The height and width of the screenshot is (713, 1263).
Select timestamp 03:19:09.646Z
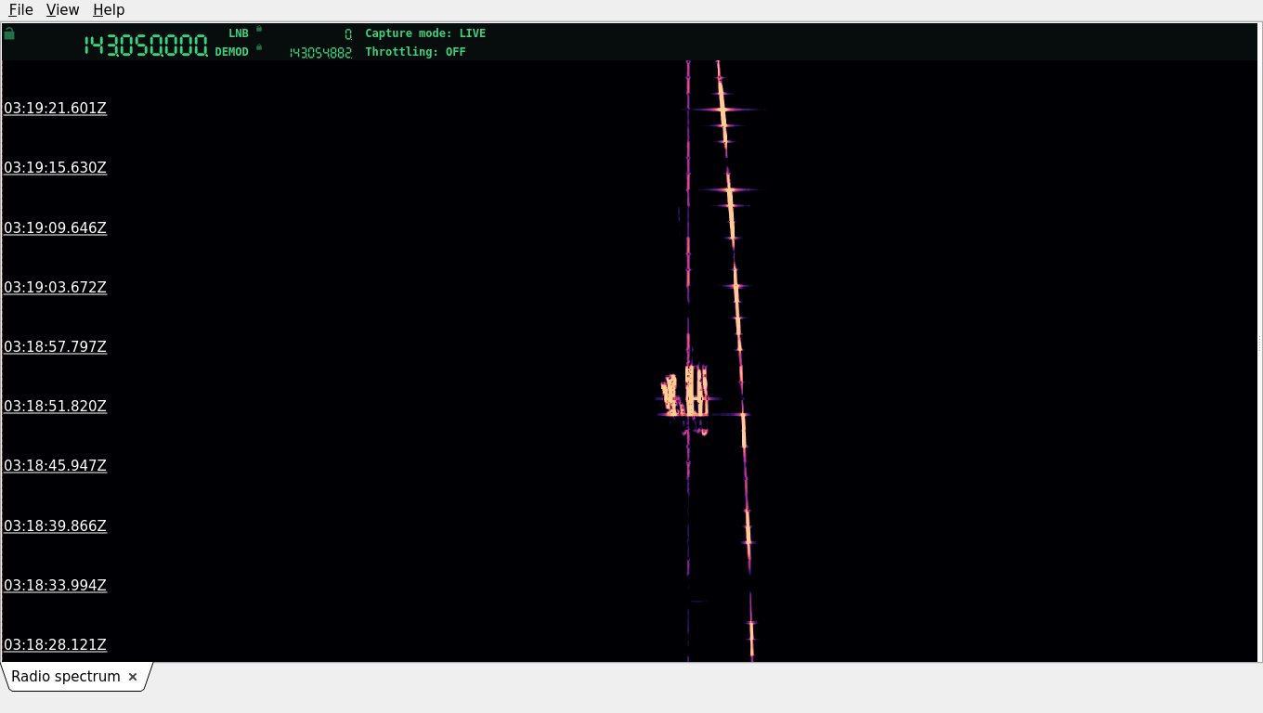(x=56, y=227)
